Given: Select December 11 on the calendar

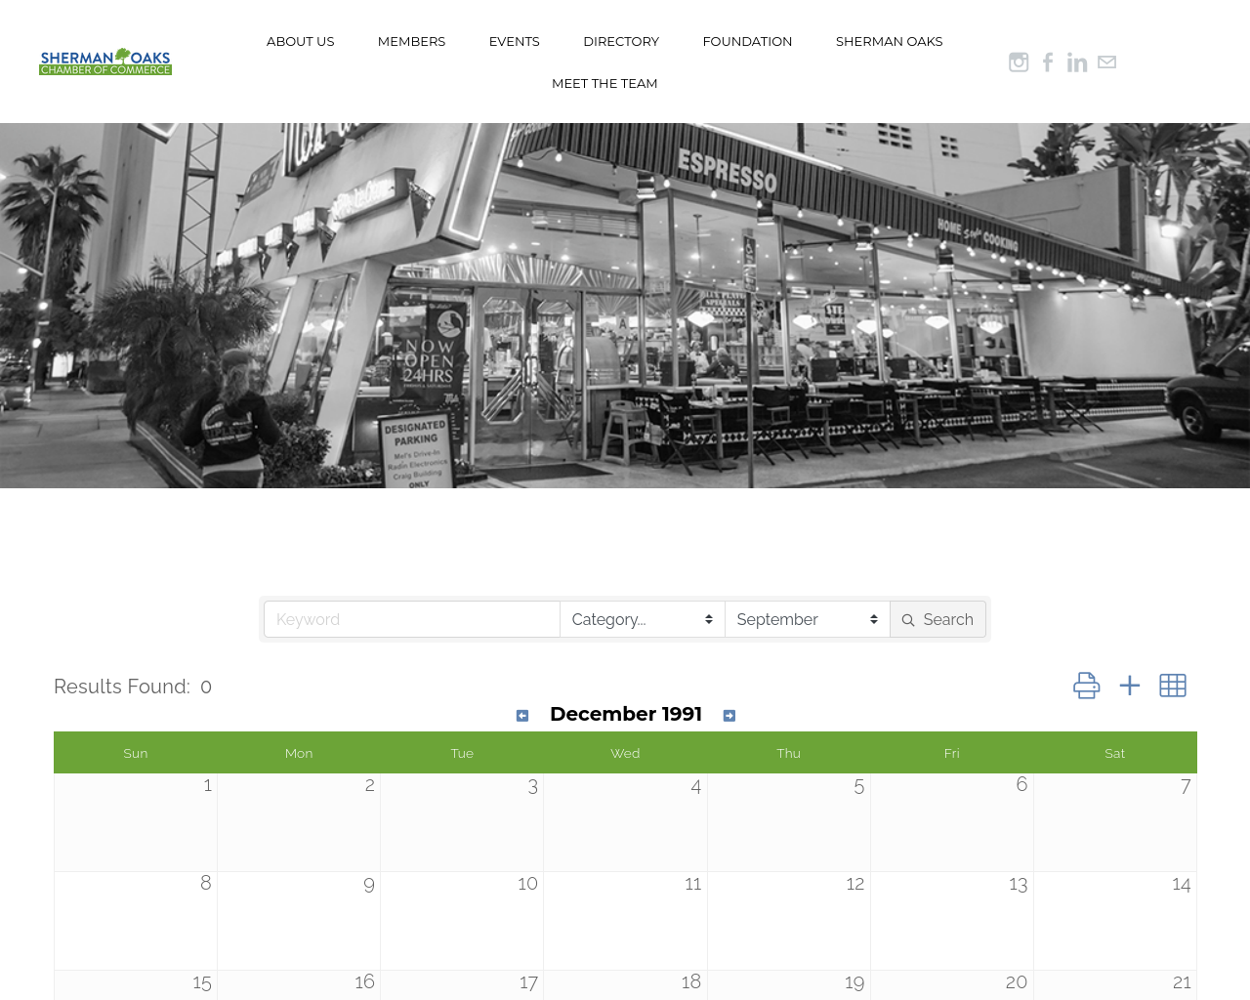Looking at the screenshot, I should [x=625, y=921].
